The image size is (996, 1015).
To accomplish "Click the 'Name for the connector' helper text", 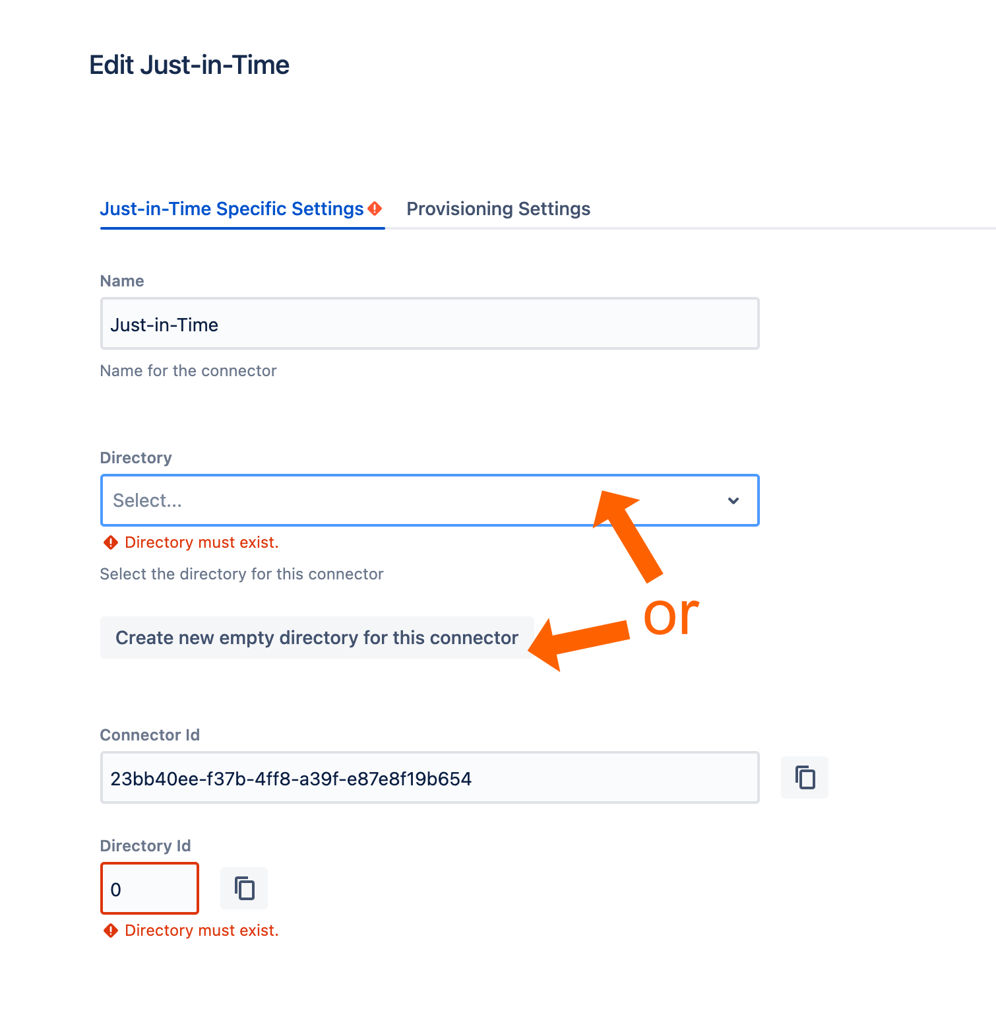I will (188, 371).
